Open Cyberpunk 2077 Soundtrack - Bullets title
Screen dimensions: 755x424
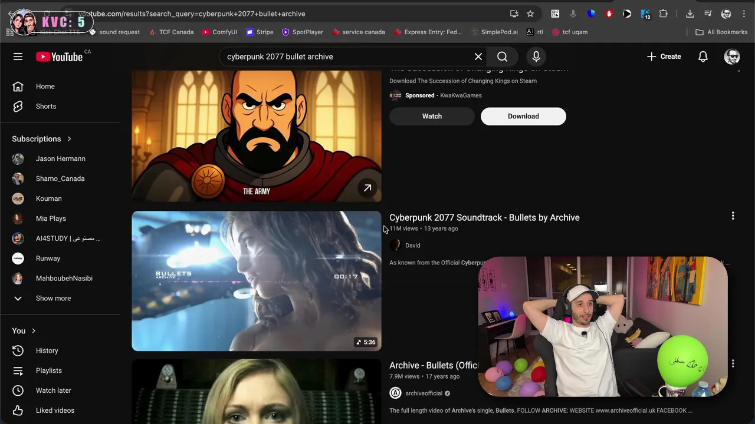(x=484, y=217)
